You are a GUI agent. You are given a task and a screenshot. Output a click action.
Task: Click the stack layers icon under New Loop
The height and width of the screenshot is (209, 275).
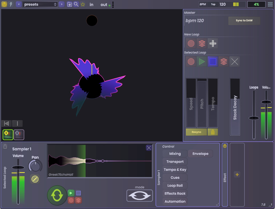coord(202,44)
